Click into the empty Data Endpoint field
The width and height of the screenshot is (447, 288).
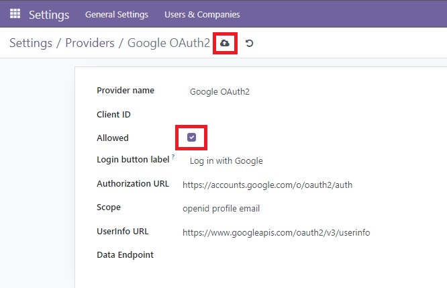pyautogui.click(x=313, y=255)
